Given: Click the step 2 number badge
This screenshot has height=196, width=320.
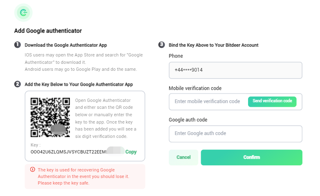Looking at the screenshot, I should [x=18, y=84].
